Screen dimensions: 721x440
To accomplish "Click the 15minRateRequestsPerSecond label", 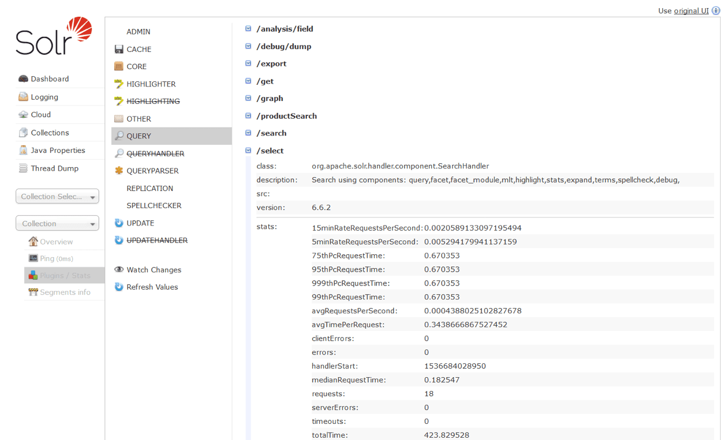I will point(368,228).
